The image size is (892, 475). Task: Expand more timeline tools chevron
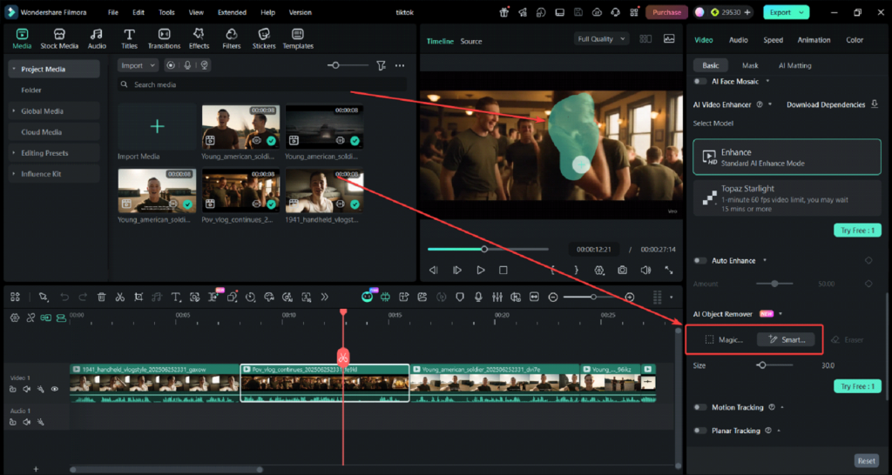(x=324, y=297)
